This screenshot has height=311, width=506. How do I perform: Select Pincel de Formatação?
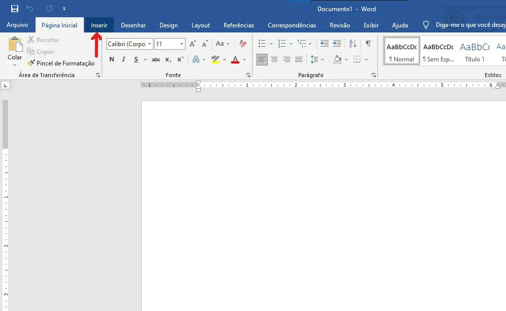[61, 63]
